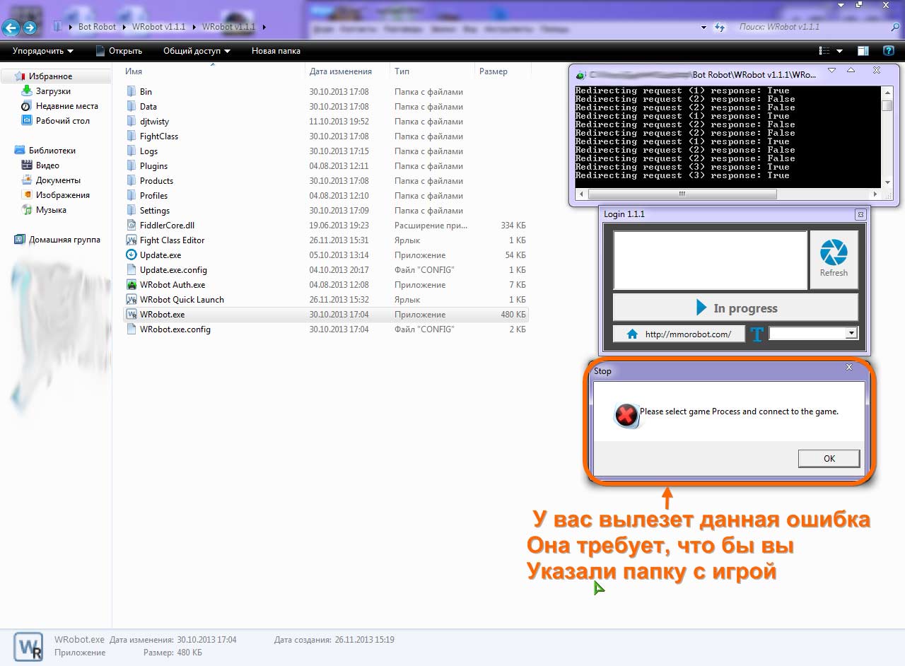This screenshot has height=666, width=905.
Task: Sort by Размер column header
Action: click(494, 71)
